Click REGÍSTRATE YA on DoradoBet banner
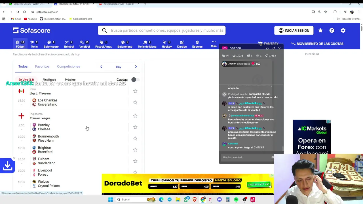This screenshot has height=204, width=363. coord(258,184)
